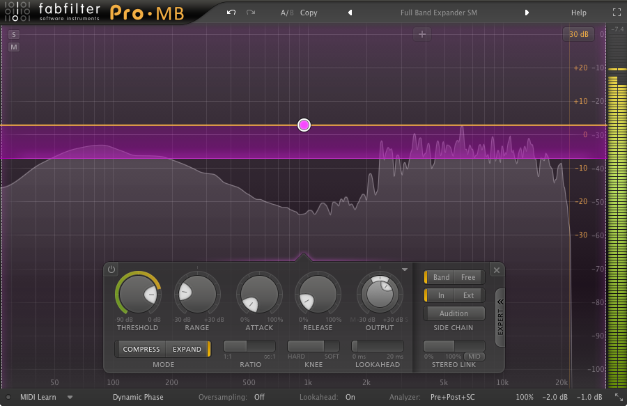Open the Dynamic Phase processing mode menu
This screenshot has width=627, height=406.
(x=138, y=397)
